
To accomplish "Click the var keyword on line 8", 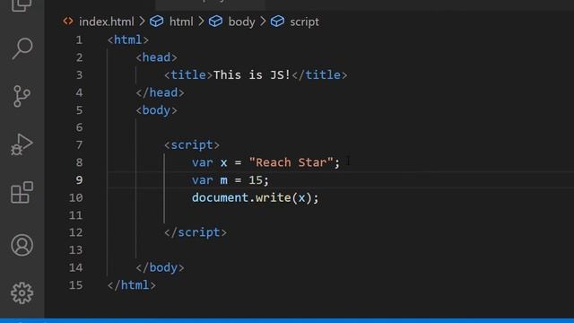I will click(x=203, y=162).
